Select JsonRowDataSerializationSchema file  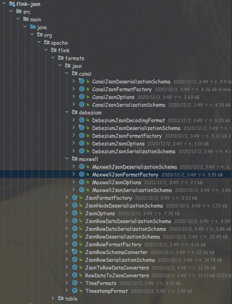pos(125,229)
